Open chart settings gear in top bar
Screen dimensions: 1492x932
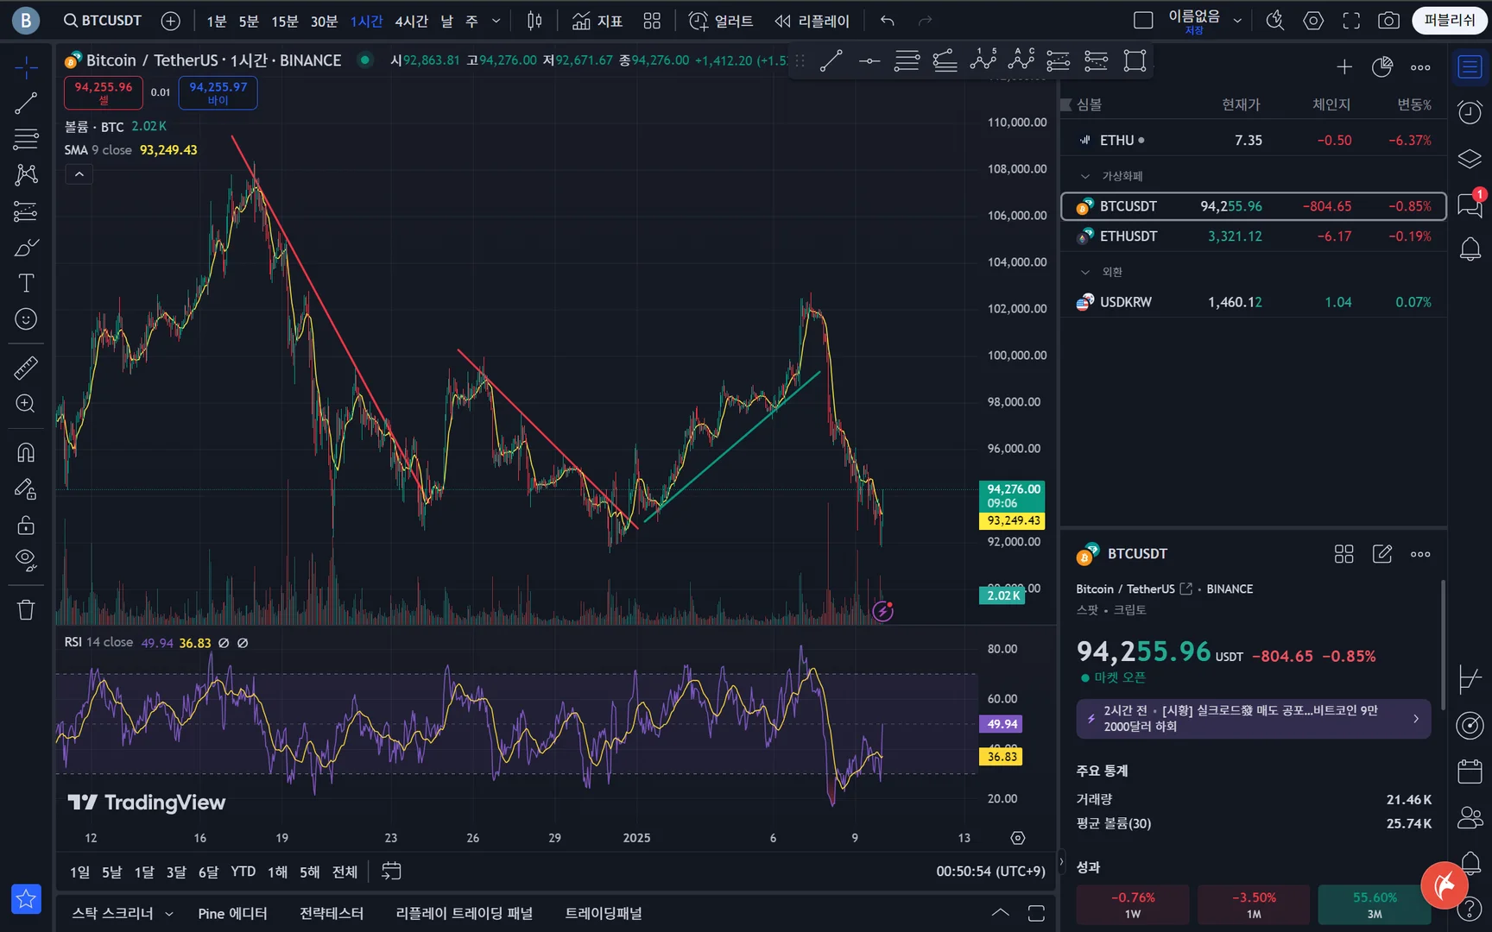coord(1313,21)
